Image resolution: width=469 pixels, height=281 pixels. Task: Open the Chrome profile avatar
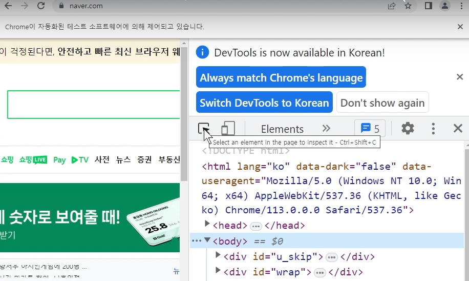pos(445,6)
